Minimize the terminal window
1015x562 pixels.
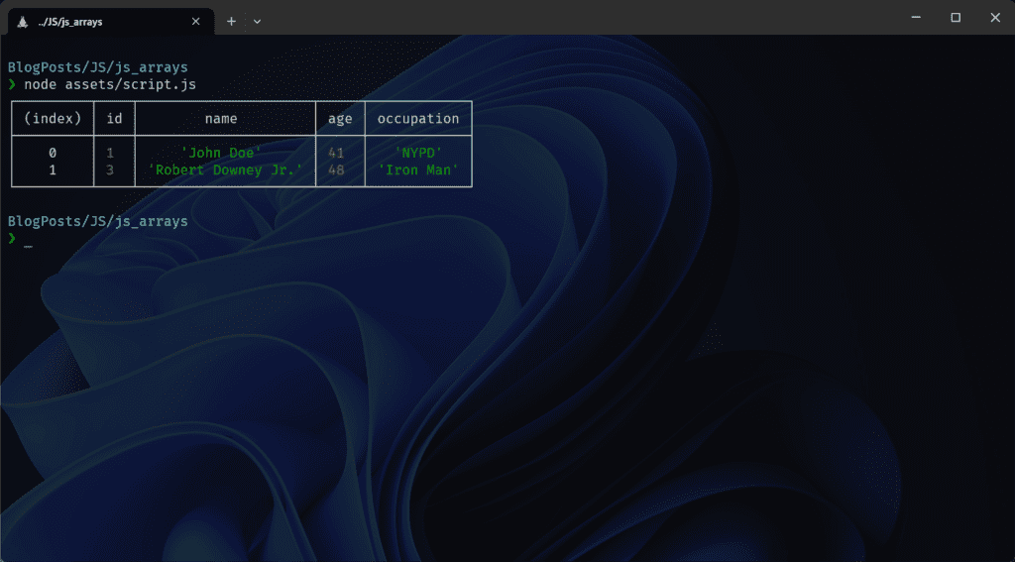(x=916, y=18)
